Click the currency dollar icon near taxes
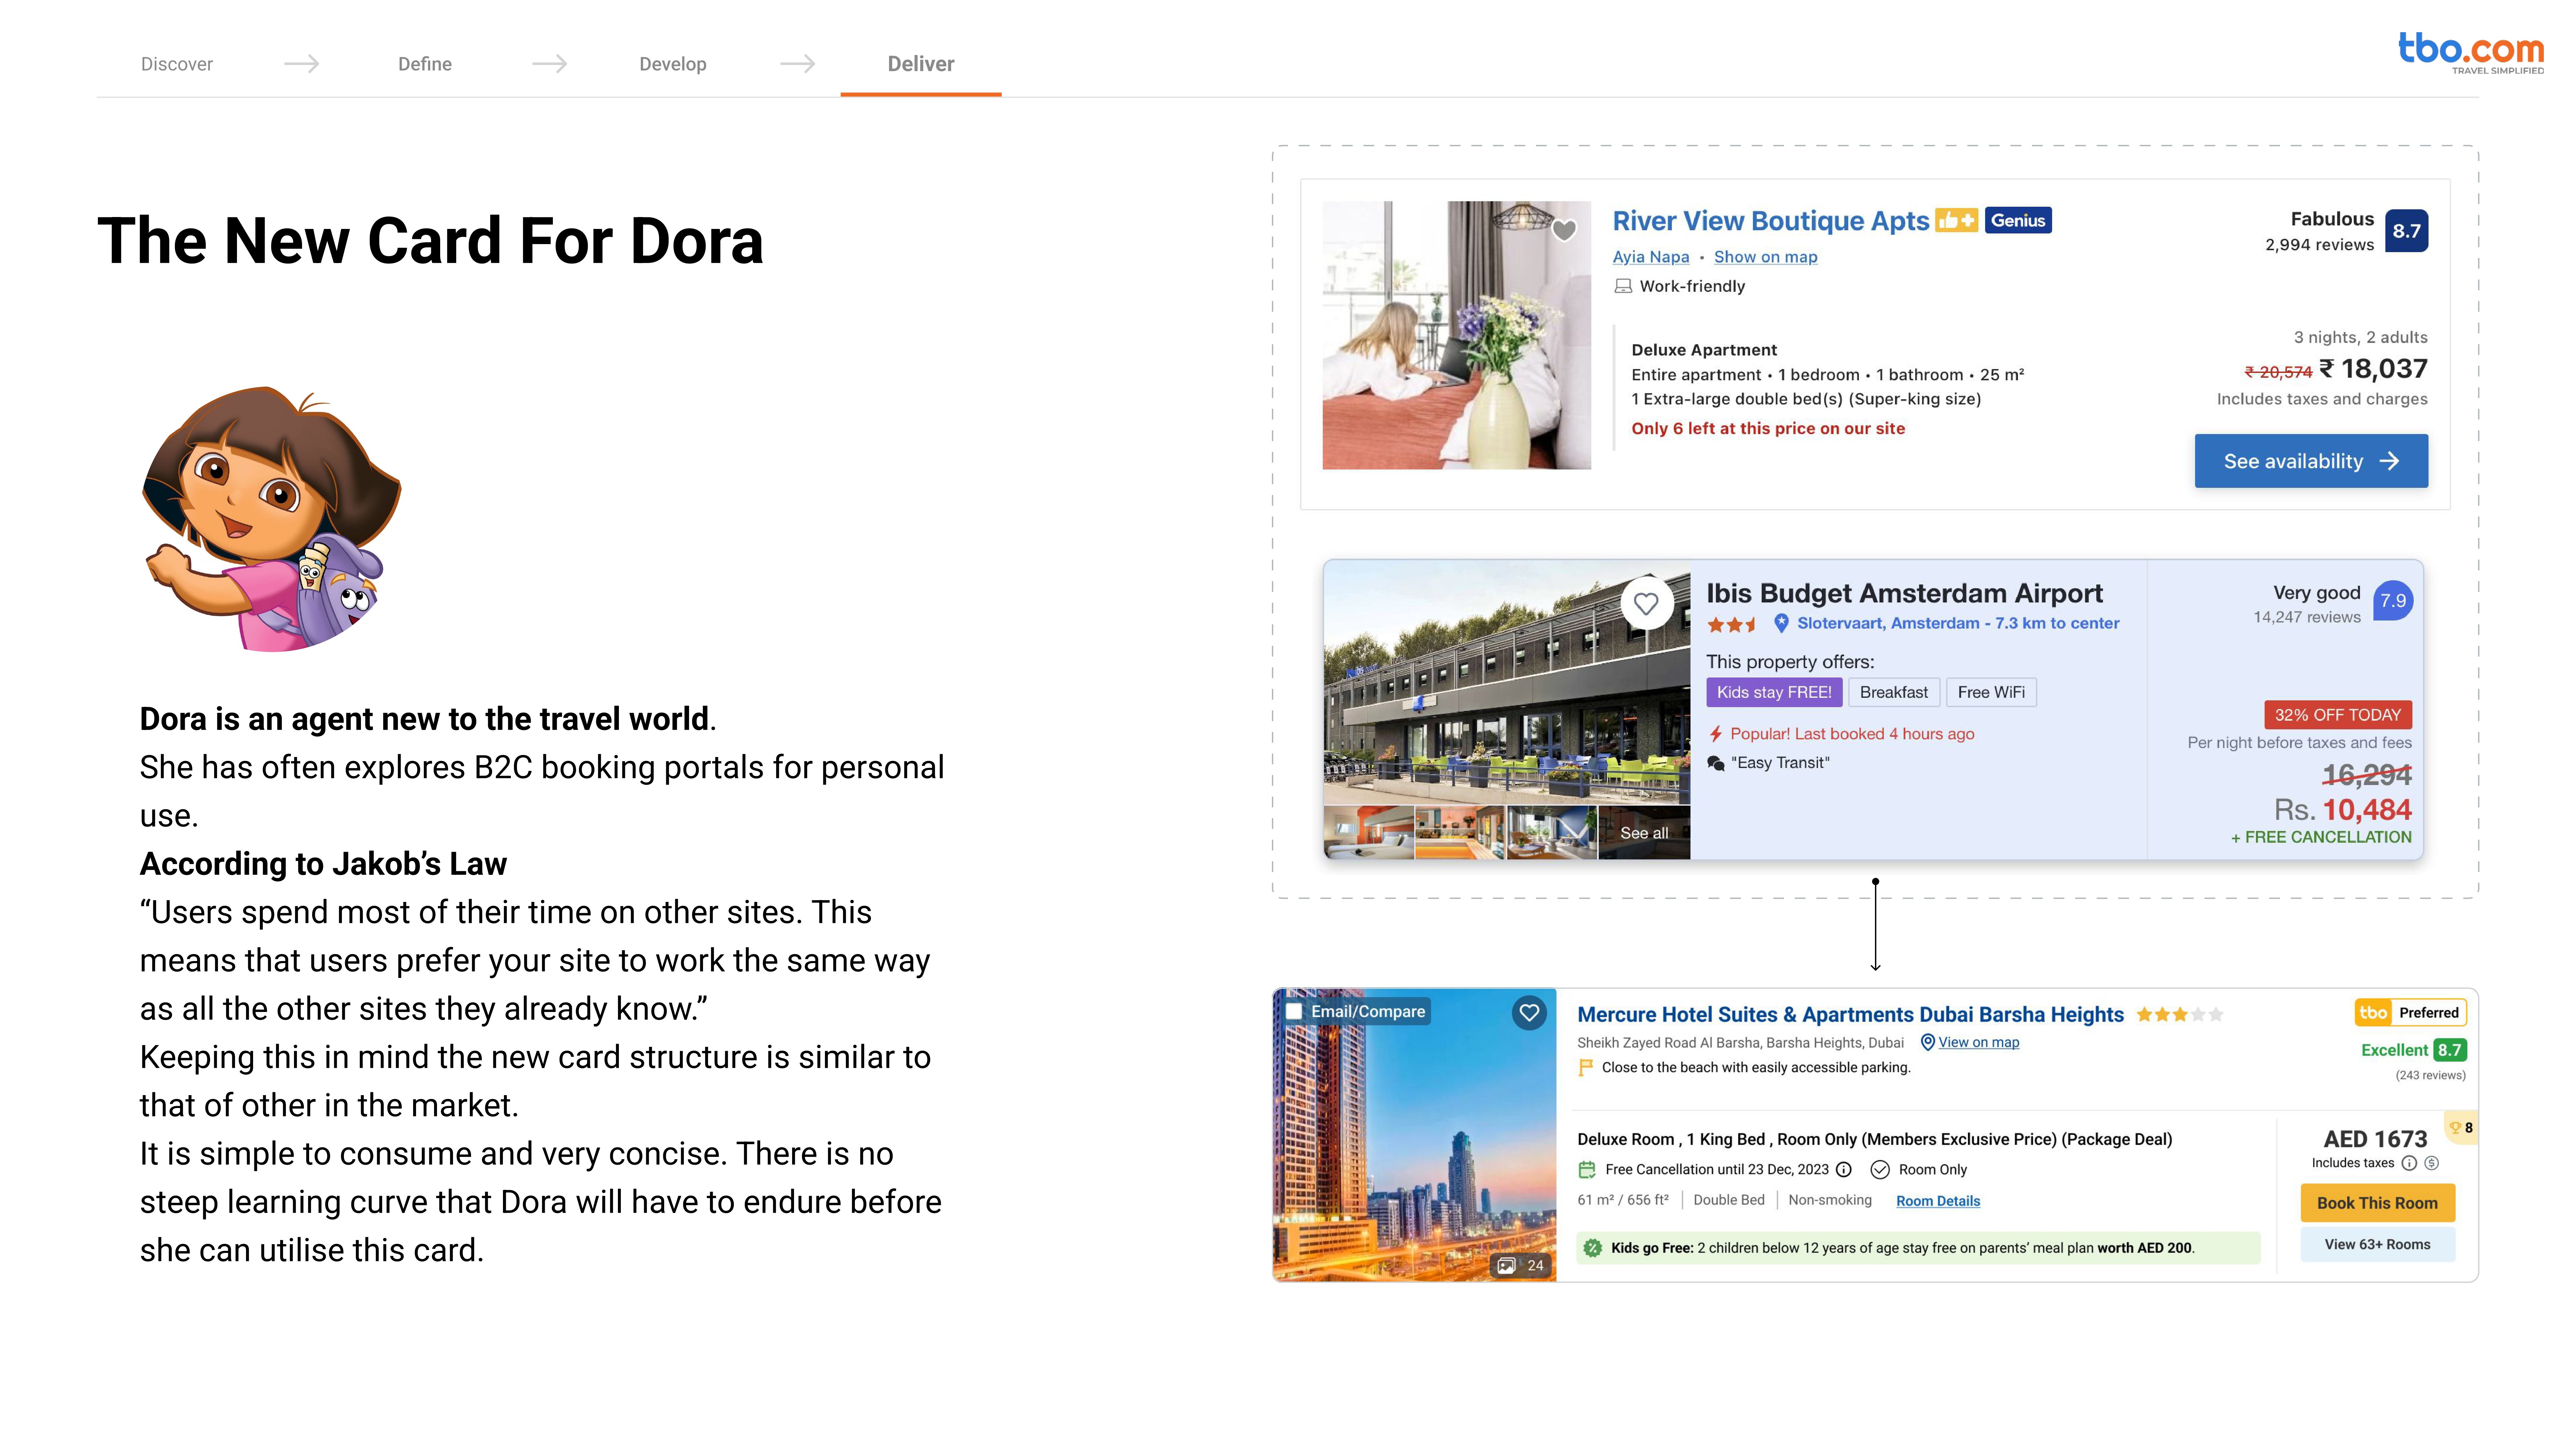Viewport: 2576px width, 1449px height. (x=2432, y=1163)
